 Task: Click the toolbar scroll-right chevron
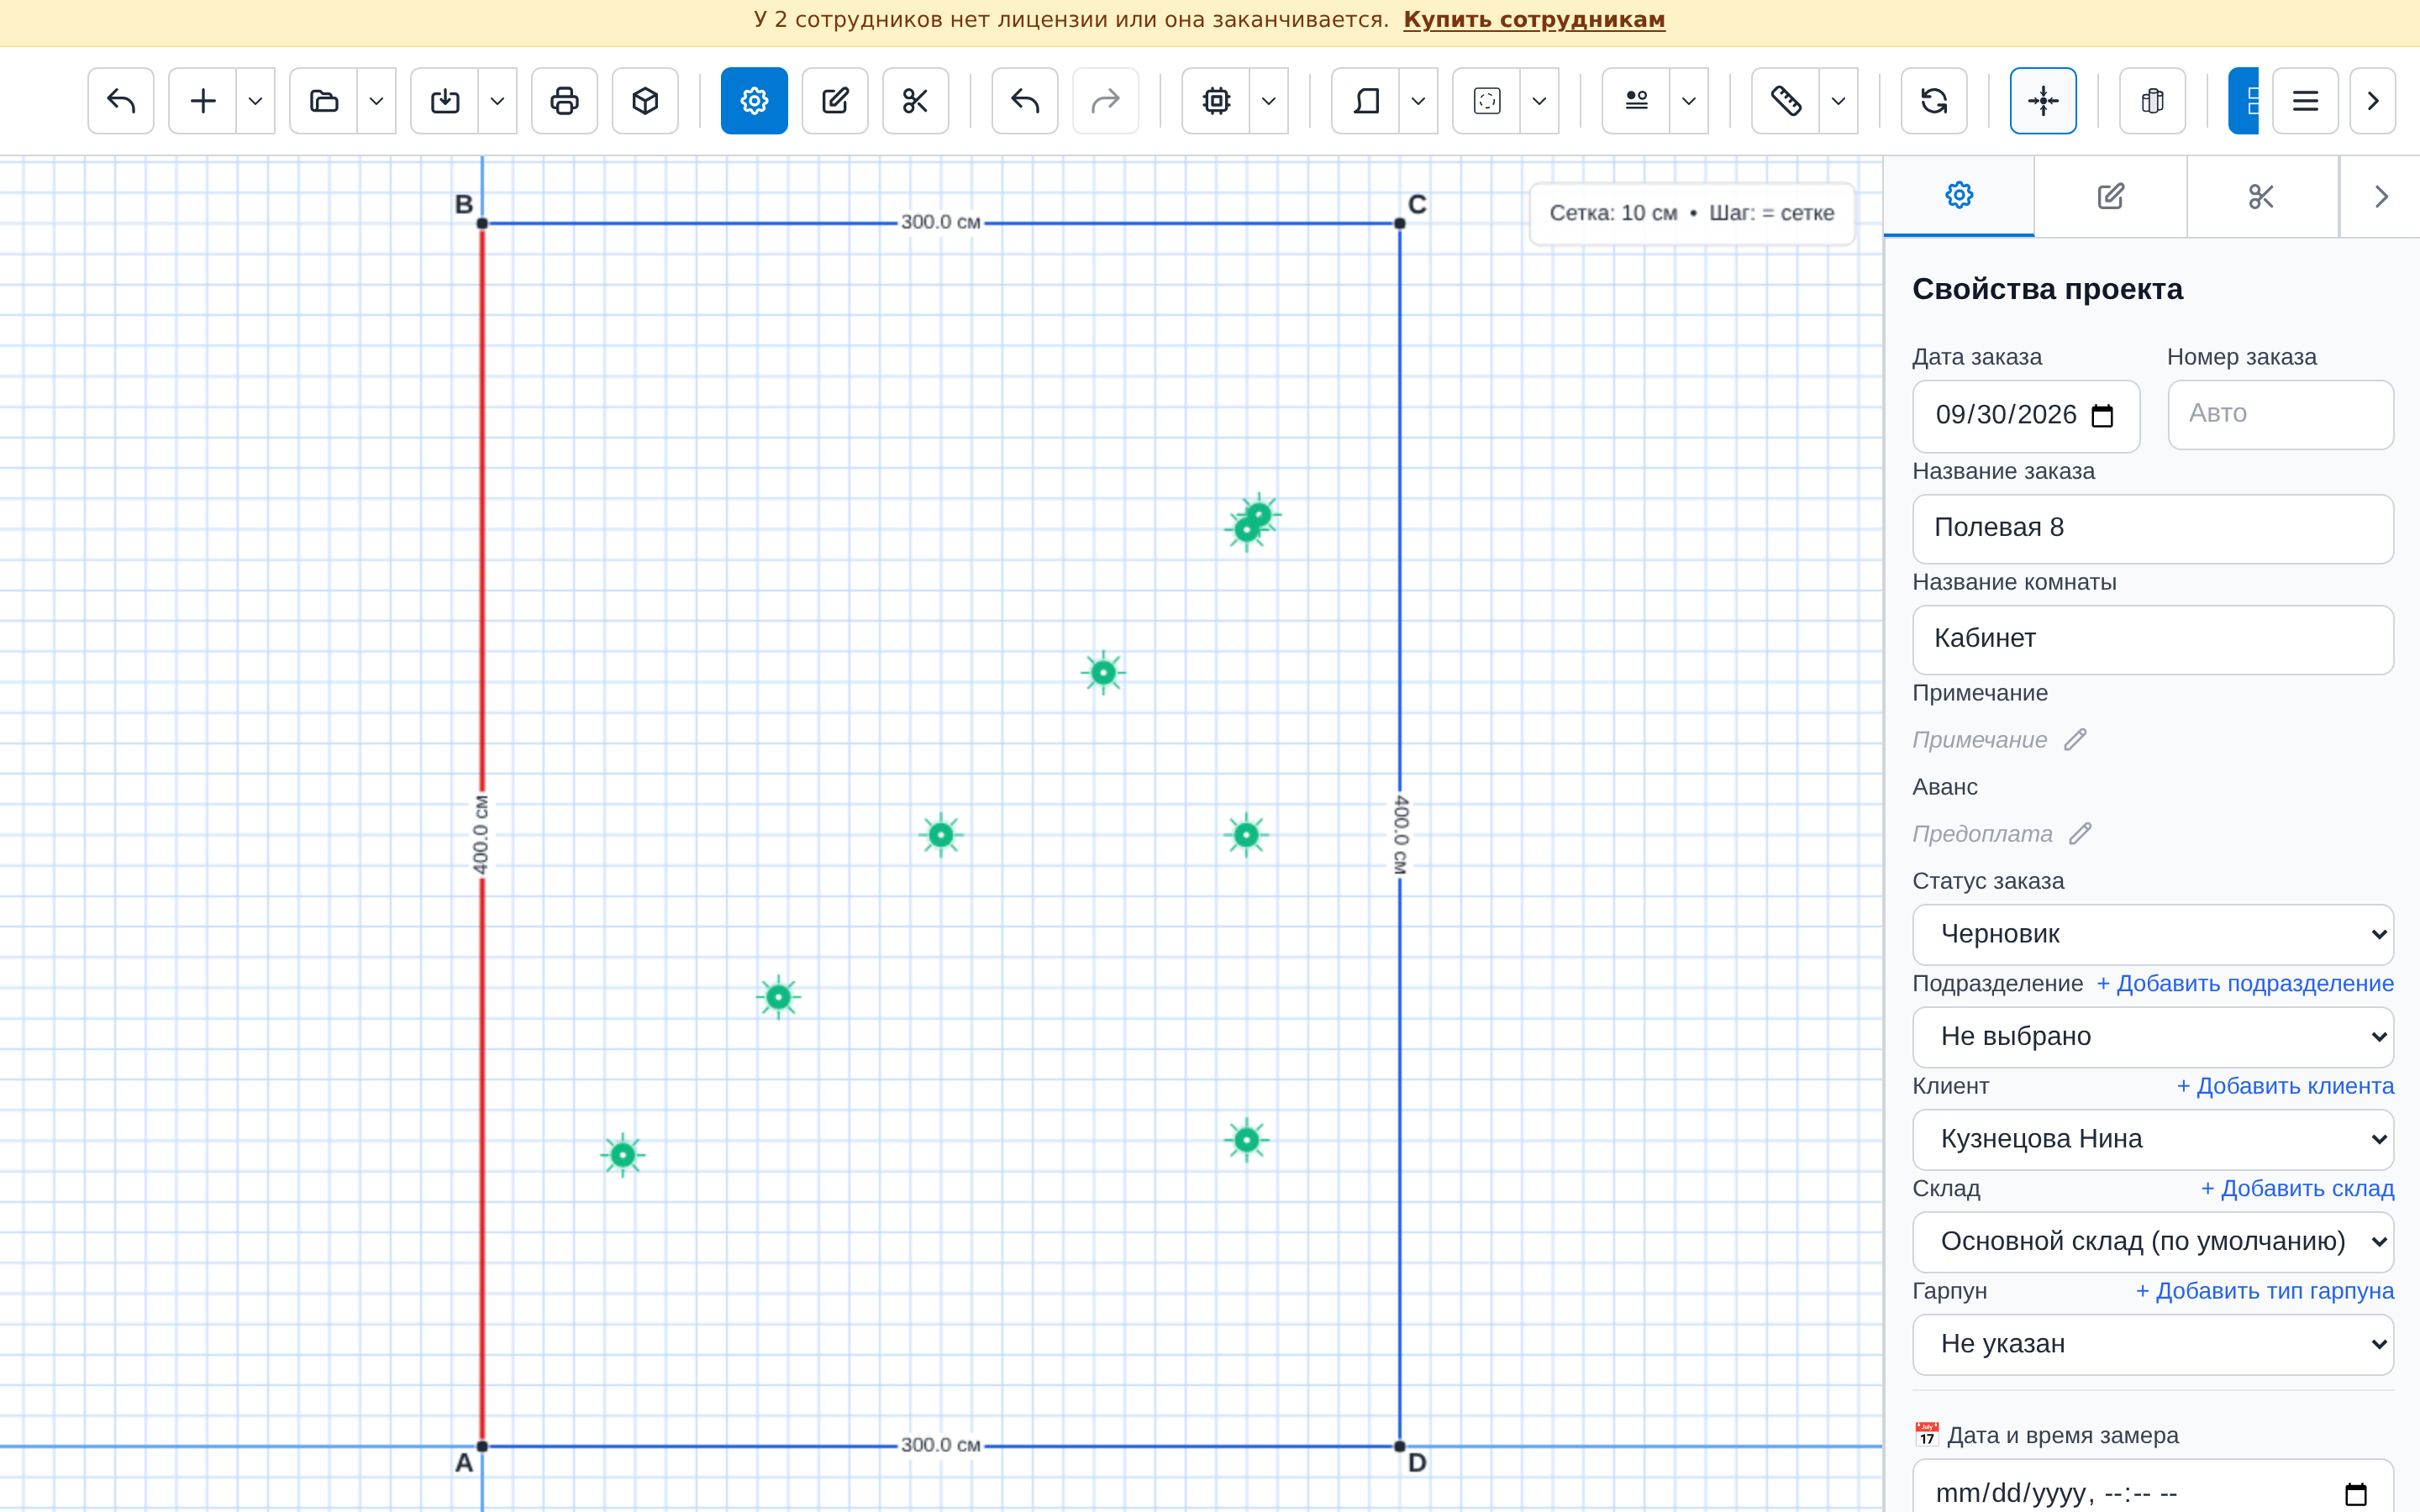[2373, 101]
